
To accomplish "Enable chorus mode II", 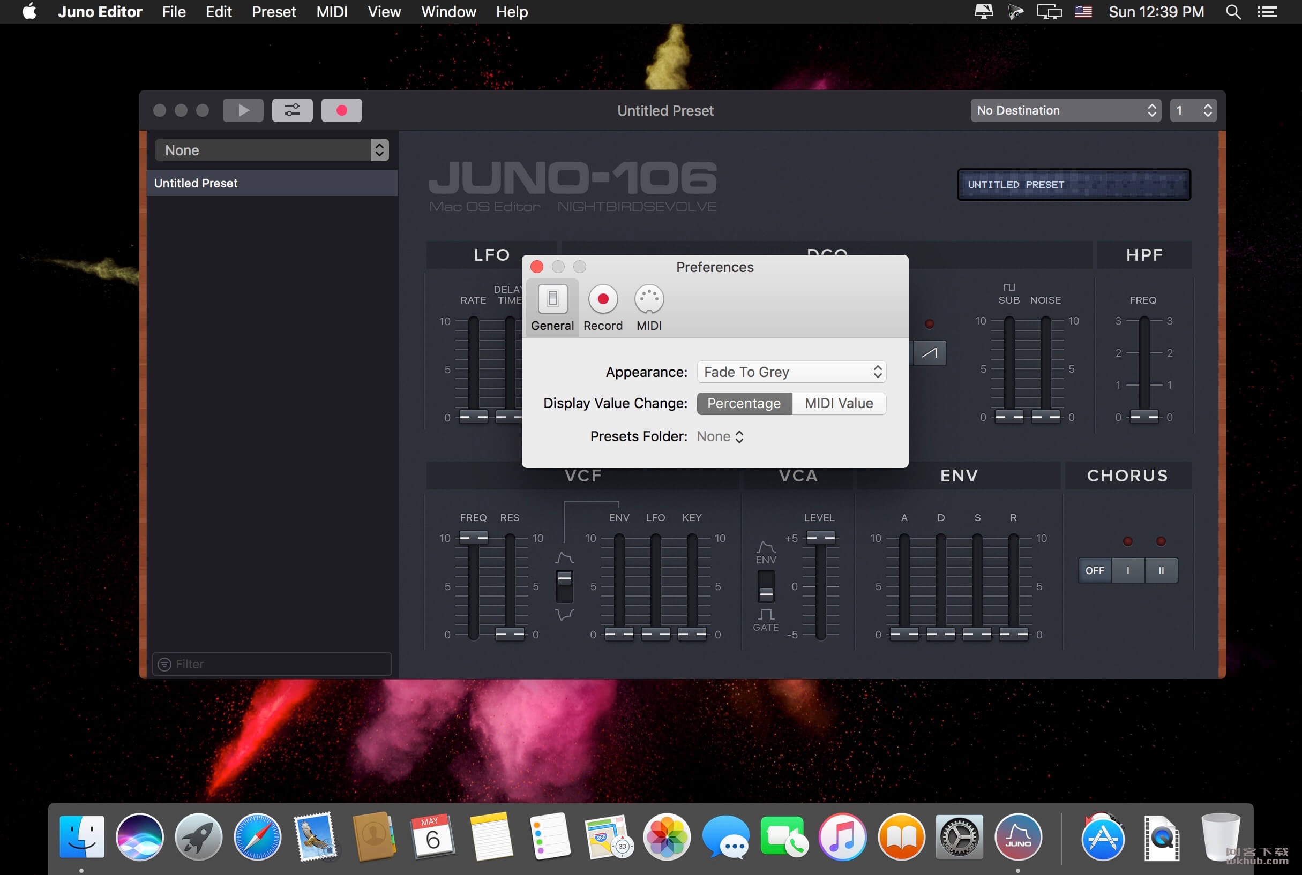I will click(1161, 570).
